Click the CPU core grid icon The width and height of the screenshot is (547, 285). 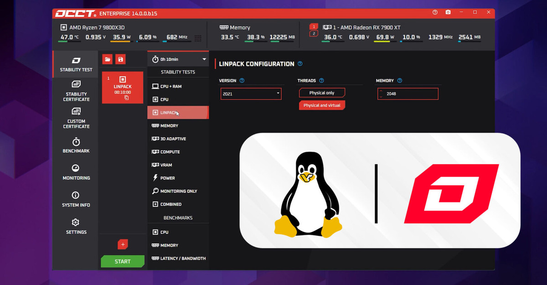click(x=198, y=38)
